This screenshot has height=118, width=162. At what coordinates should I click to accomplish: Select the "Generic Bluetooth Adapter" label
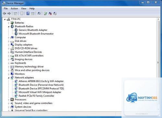[x=33, y=30]
